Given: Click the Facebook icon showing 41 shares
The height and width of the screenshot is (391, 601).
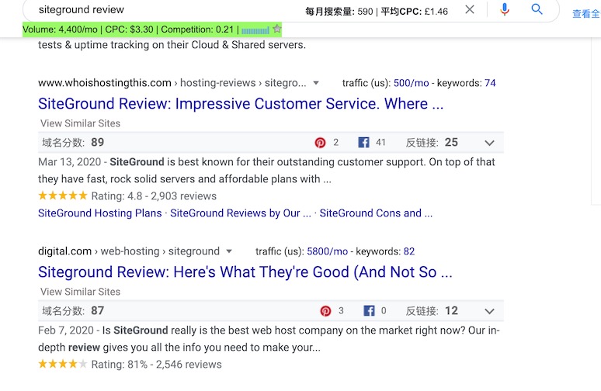Looking at the screenshot, I should 363,143.
